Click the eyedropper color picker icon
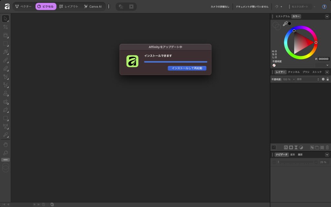 285,24
